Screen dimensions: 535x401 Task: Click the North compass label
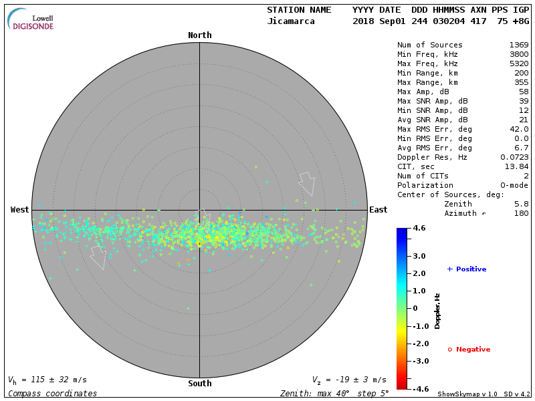pos(199,35)
